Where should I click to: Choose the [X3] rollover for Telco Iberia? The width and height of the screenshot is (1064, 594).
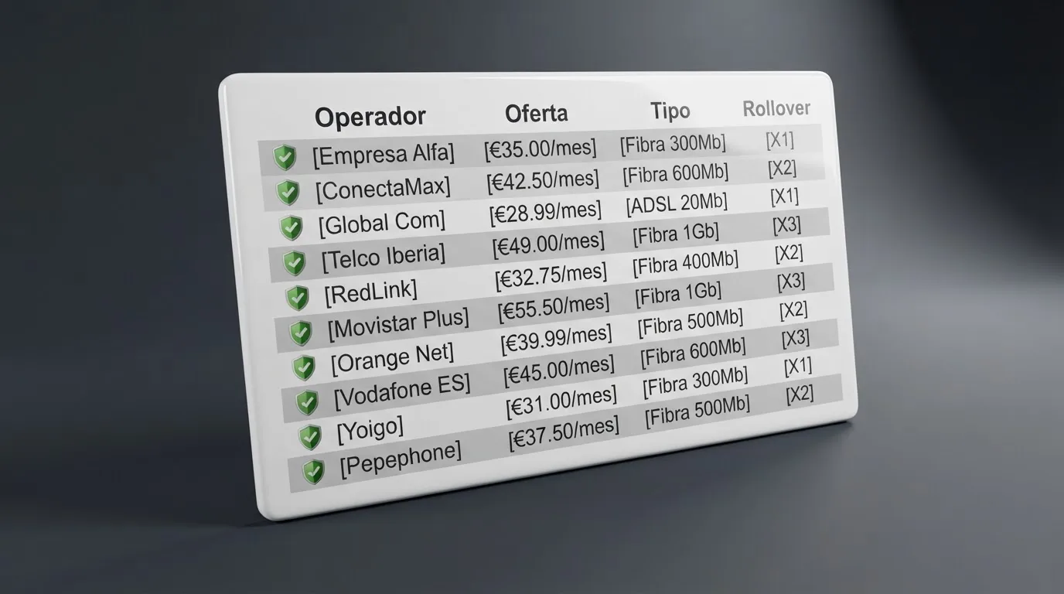(x=786, y=225)
